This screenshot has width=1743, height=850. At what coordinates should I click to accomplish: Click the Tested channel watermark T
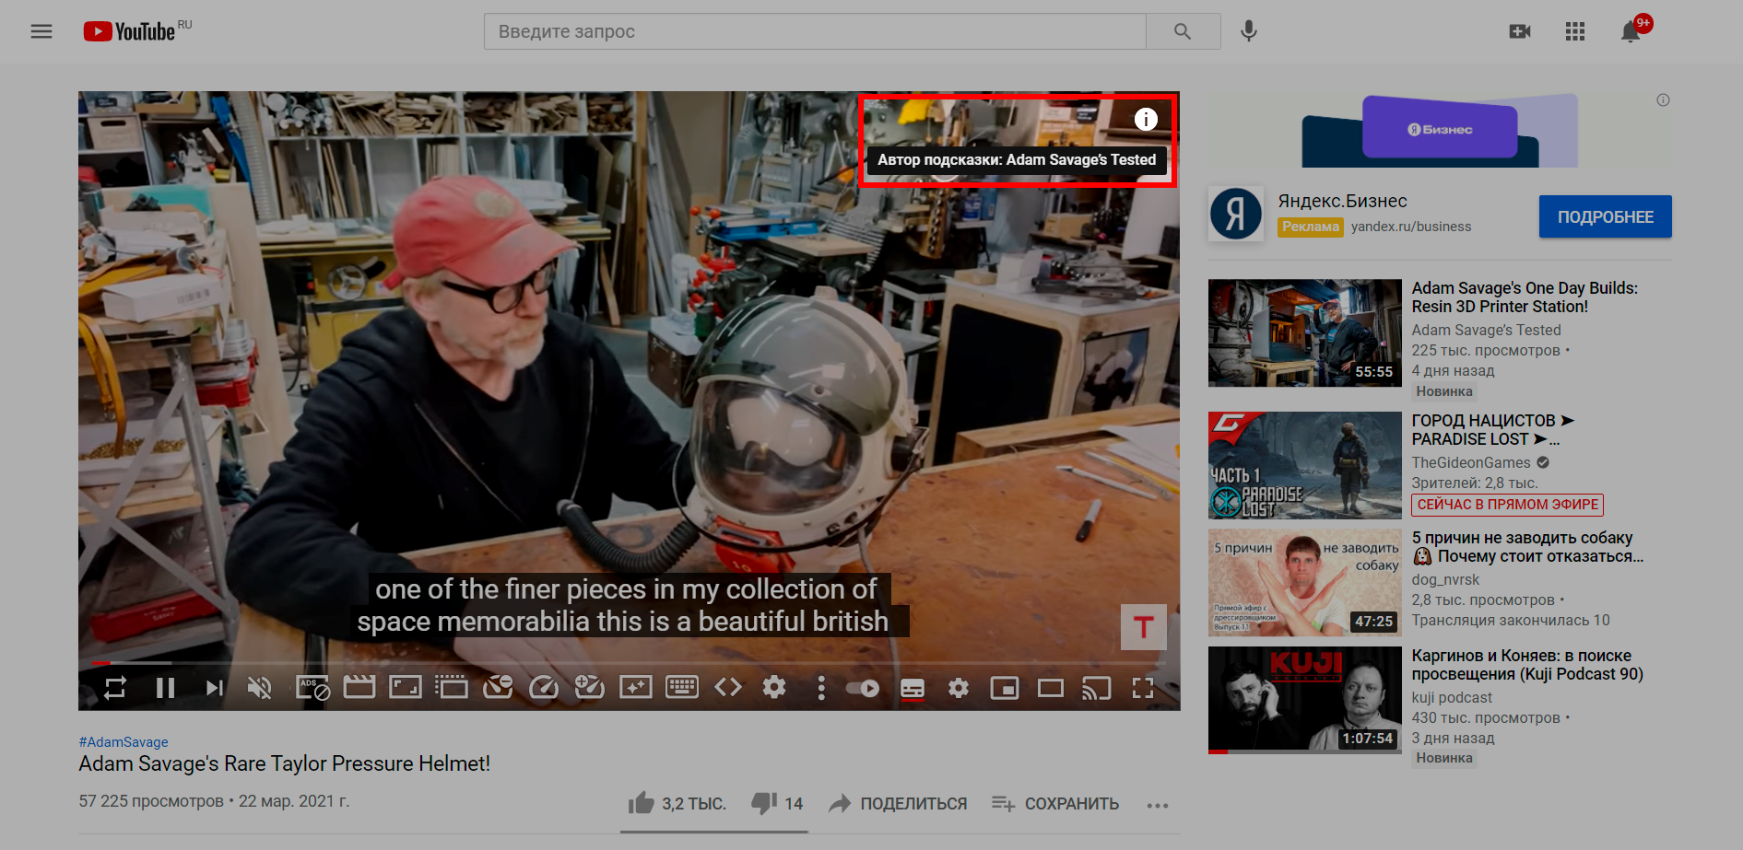point(1144,627)
